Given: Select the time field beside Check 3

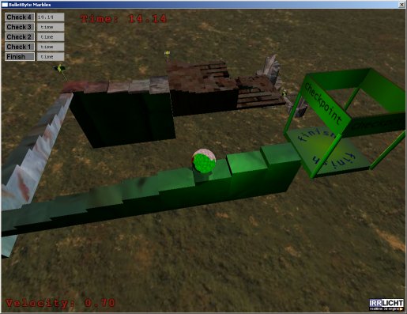Looking at the screenshot, I should [51, 27].
